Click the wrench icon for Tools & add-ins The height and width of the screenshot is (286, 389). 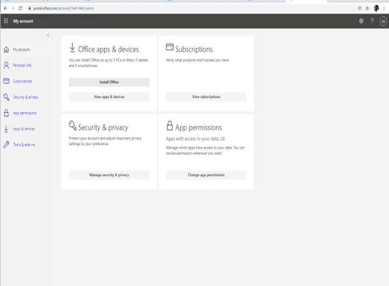pos(6,145)
